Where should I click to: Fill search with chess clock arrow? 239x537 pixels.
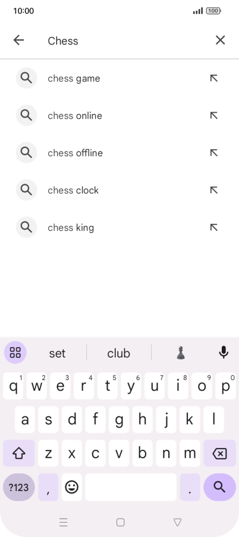pos(214,190)
